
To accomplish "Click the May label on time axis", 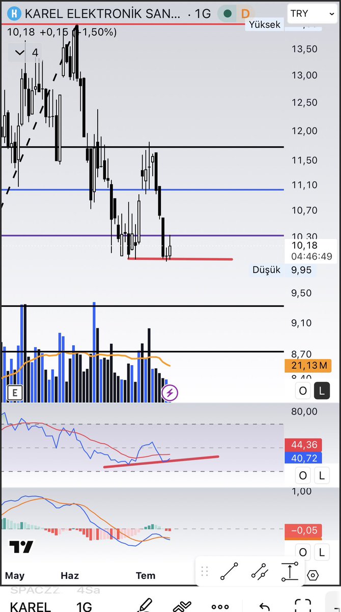I will [15, 576].
